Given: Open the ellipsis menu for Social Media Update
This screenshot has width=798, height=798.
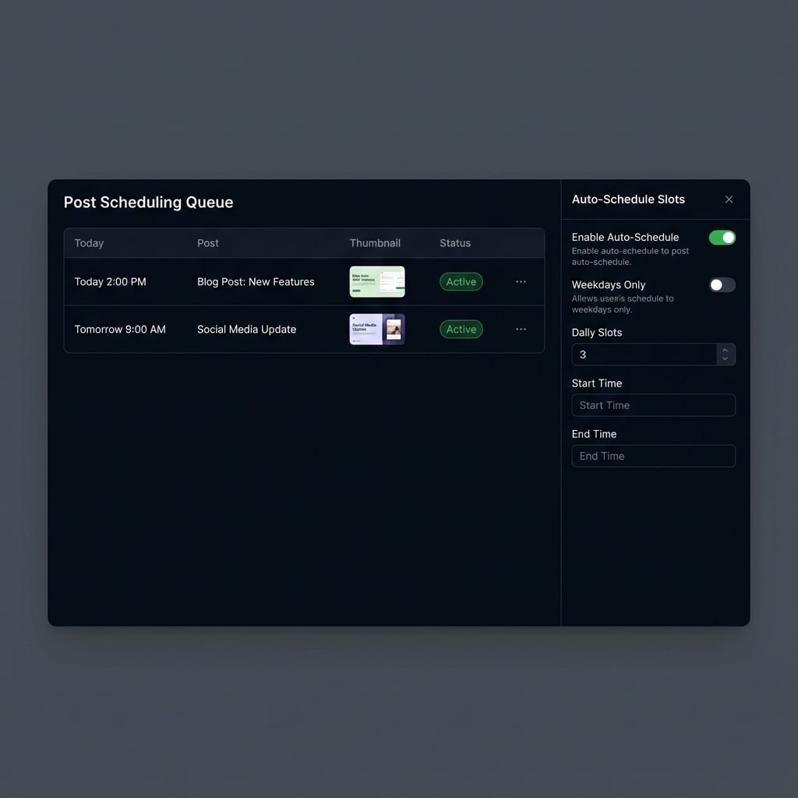Looking at the screenshot, I should point(521,329).
